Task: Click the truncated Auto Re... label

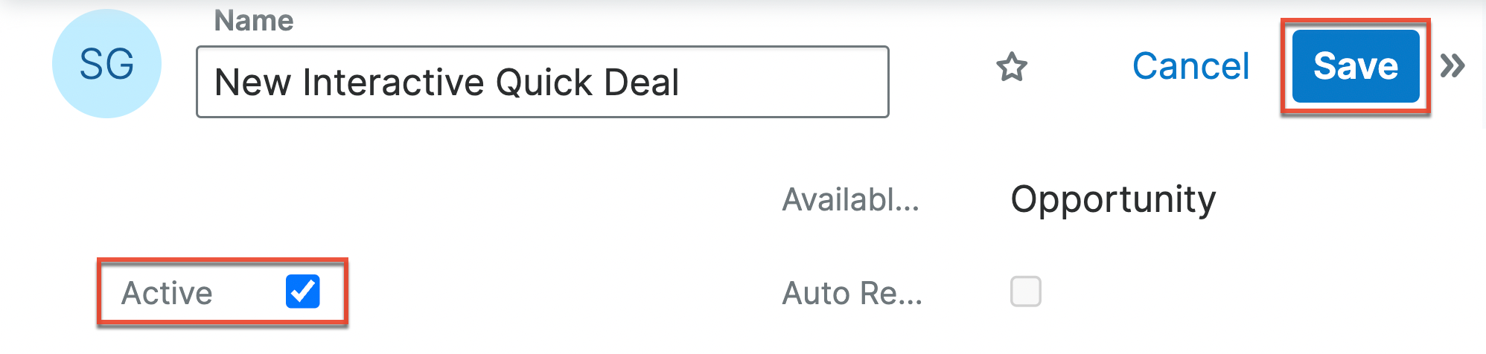Action: pyautogui.click(x=852, y=293)
